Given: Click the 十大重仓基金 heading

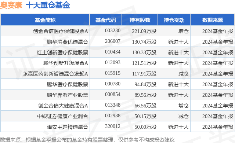Looking at the screenshot, I should coord(48,5).
